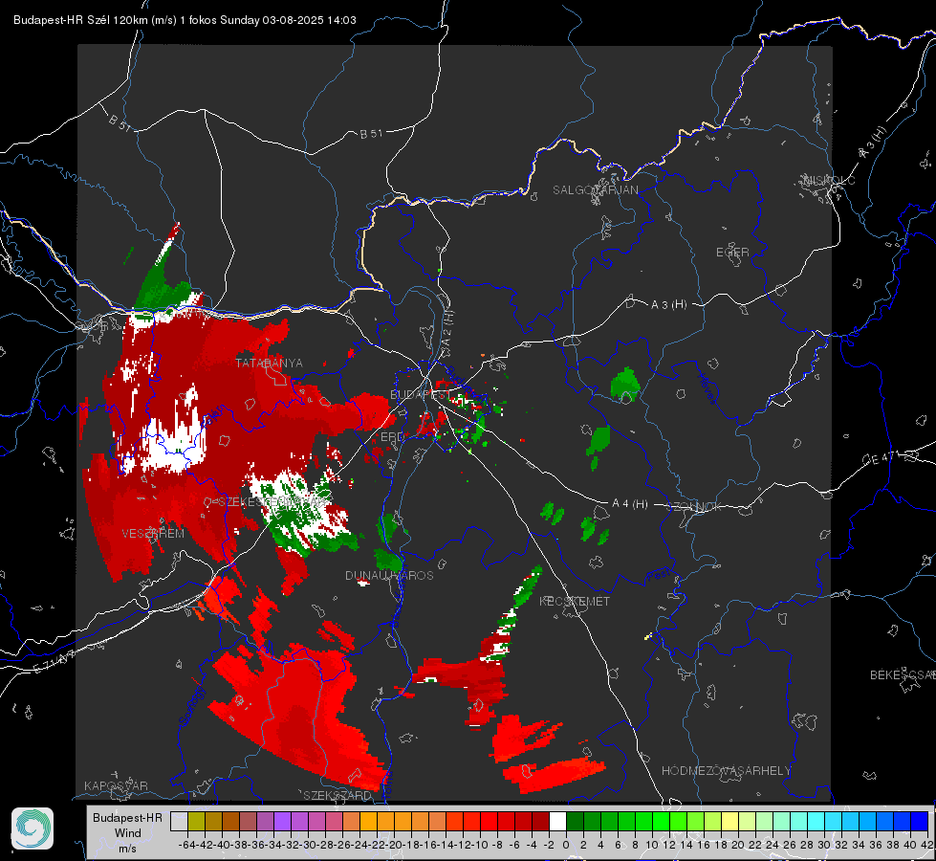Click the radar title text with the 14:03 timestamp
Screen dimensions: 936x861
point(185,20)
